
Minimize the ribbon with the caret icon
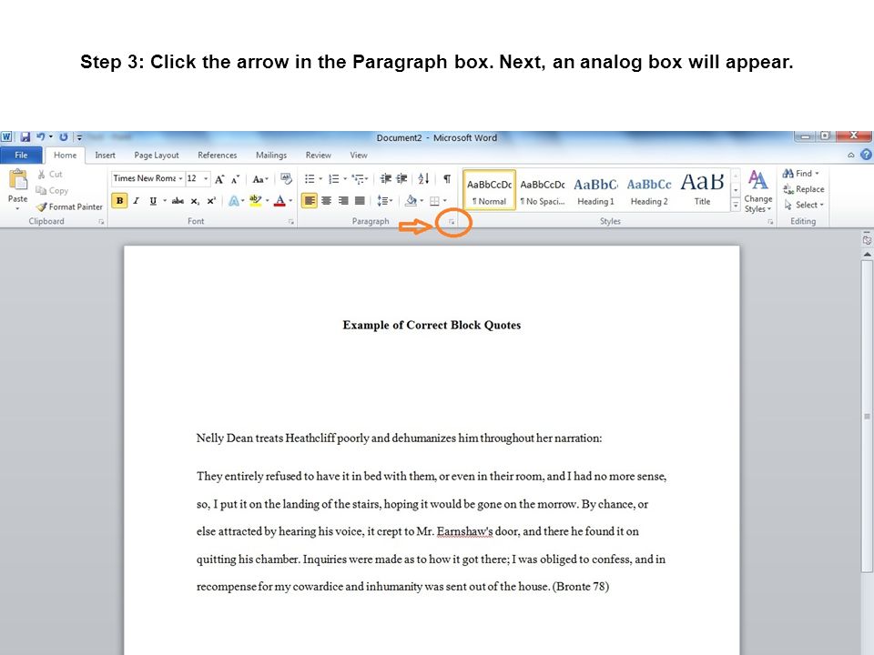[x=850, y=156]
